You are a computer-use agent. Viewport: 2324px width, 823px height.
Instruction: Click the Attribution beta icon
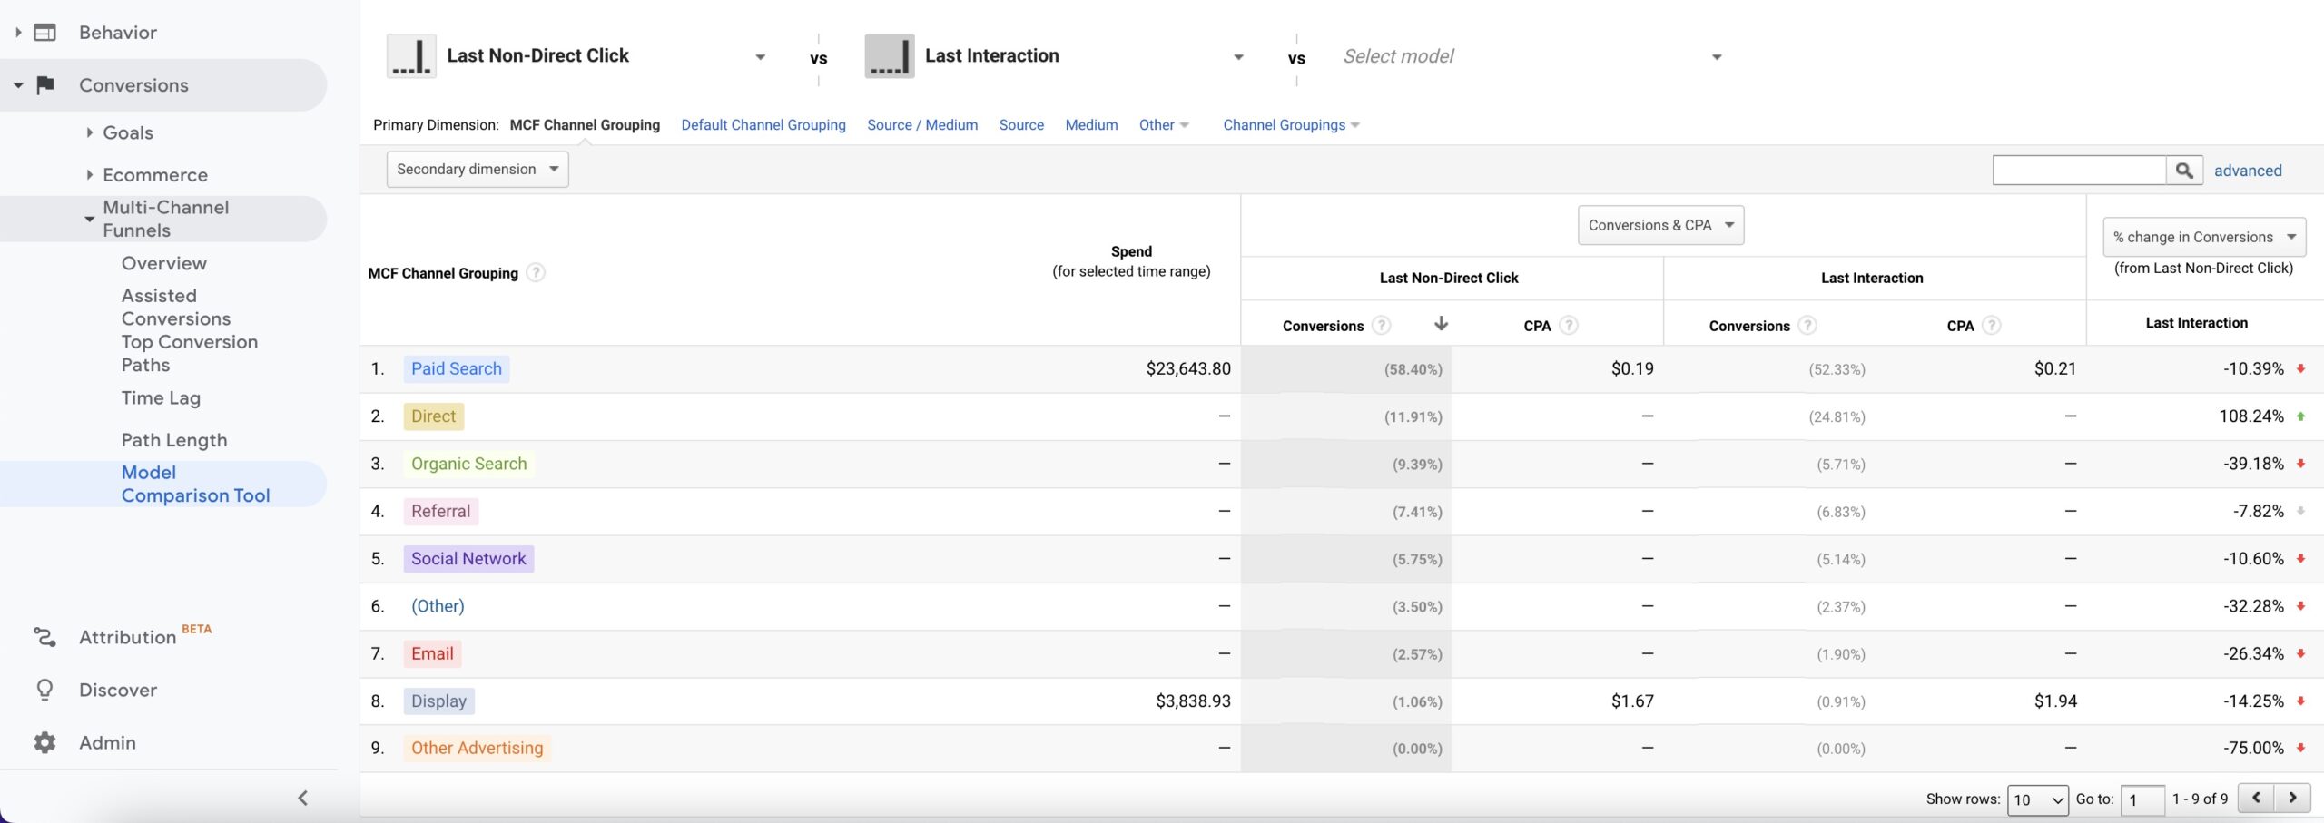click(x=44, y=637)
